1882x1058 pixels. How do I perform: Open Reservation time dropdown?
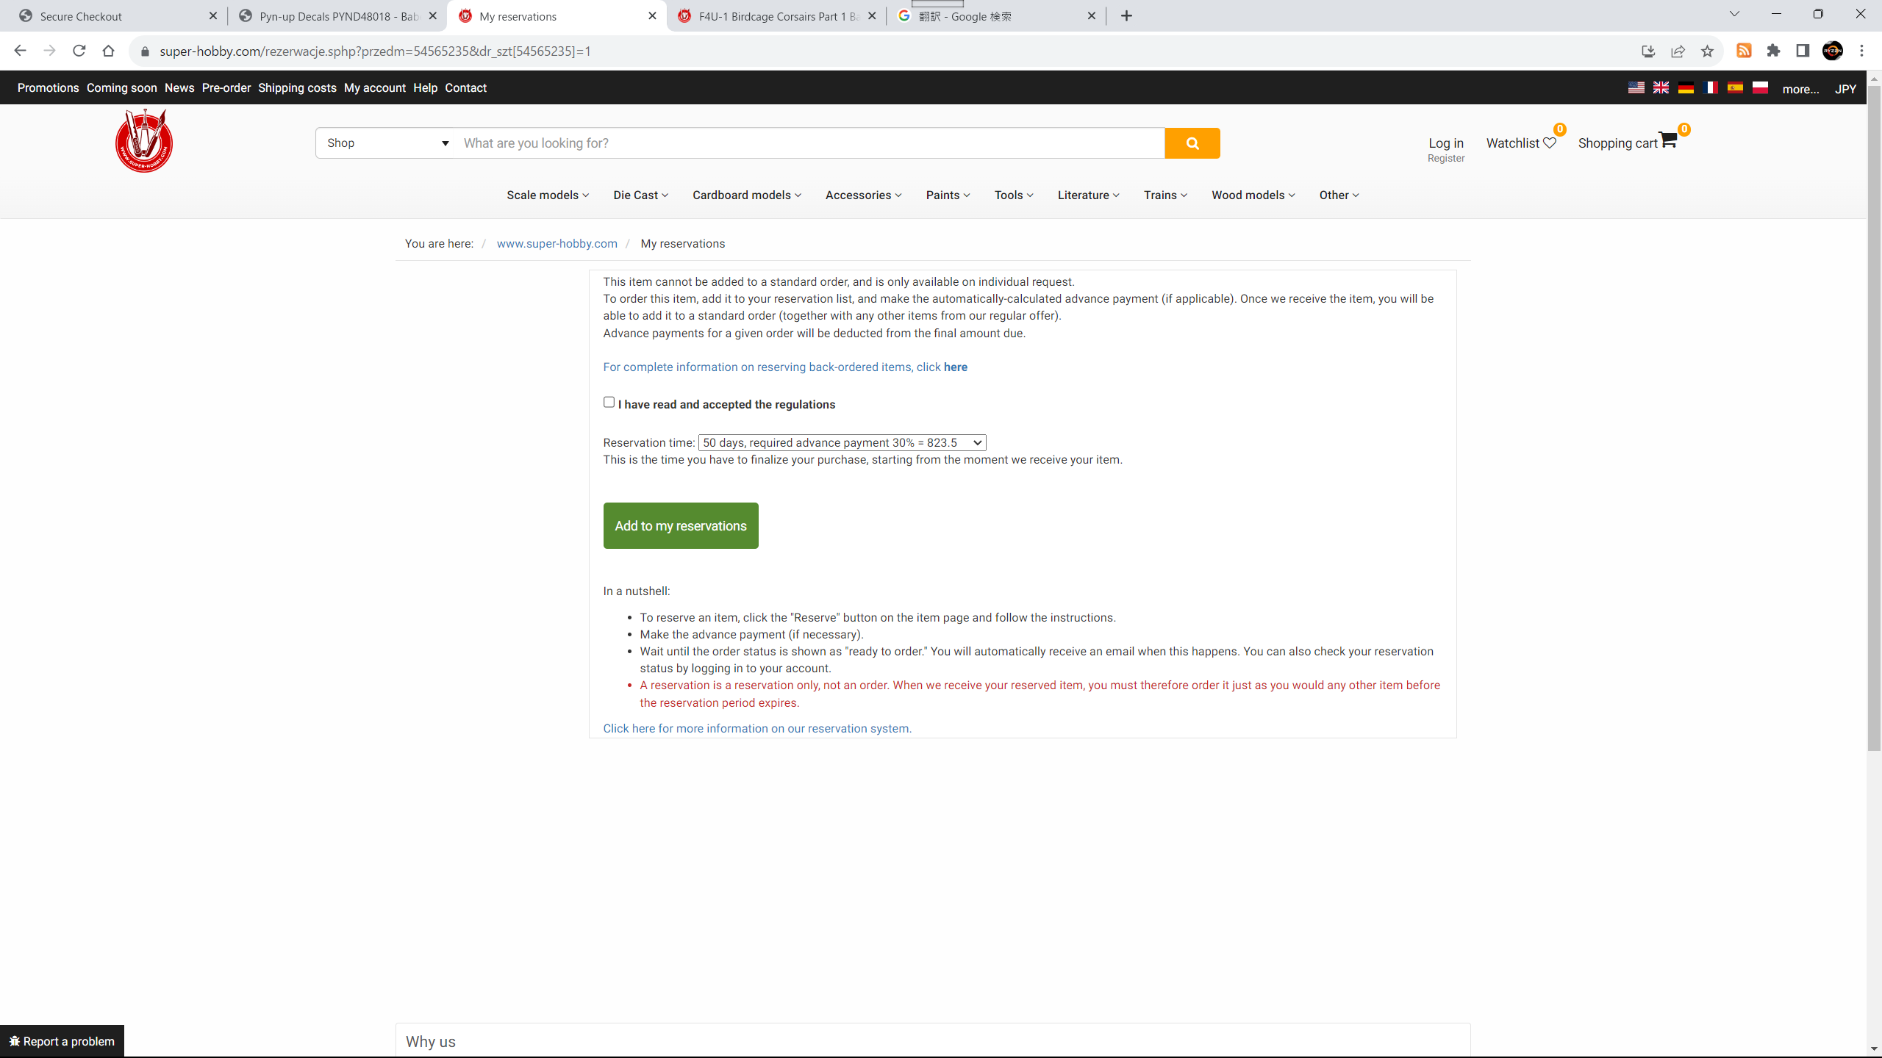(842, 442)
